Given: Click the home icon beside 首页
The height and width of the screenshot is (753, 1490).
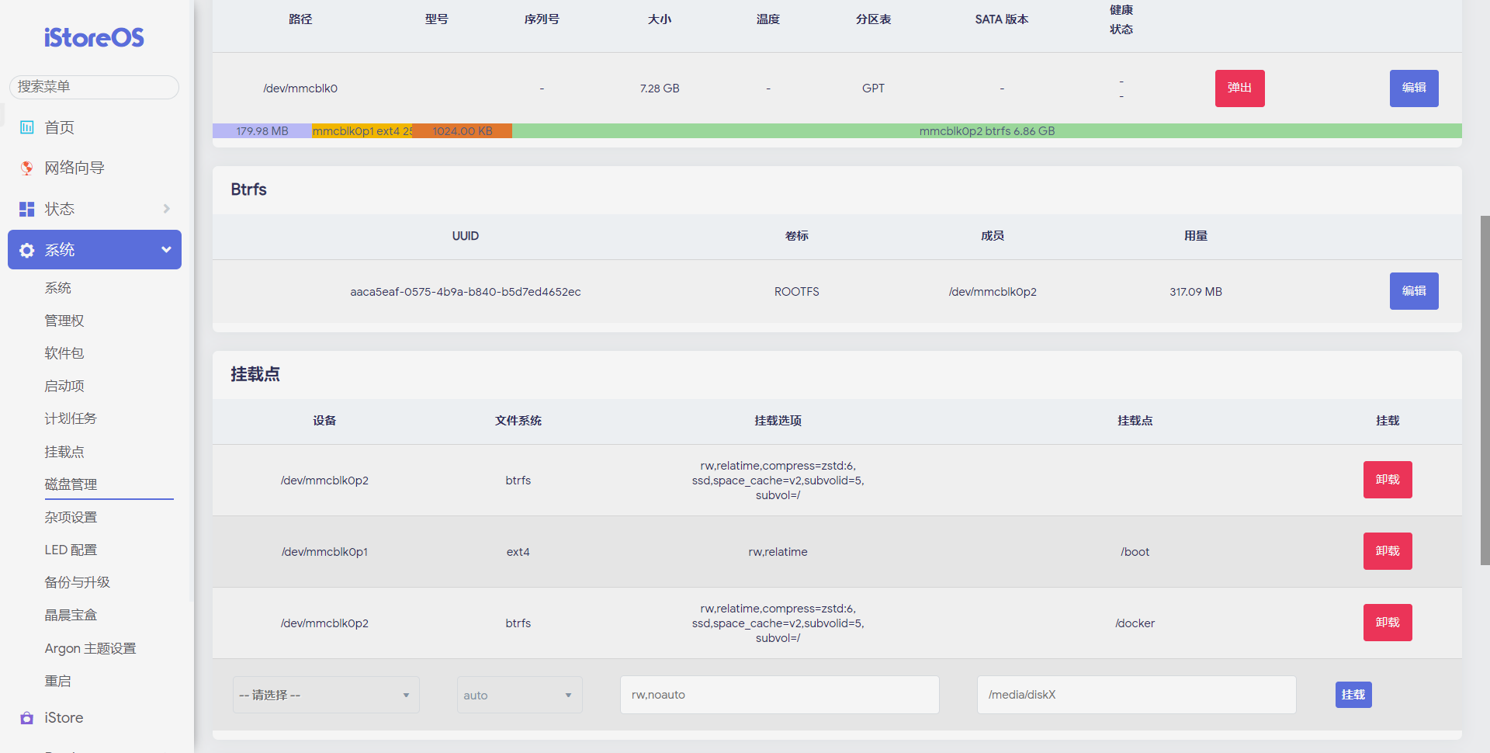Looking at the screenshot, I should 27,127.
